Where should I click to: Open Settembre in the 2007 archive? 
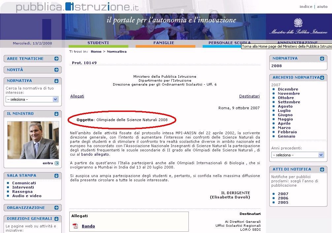[289, 102]
